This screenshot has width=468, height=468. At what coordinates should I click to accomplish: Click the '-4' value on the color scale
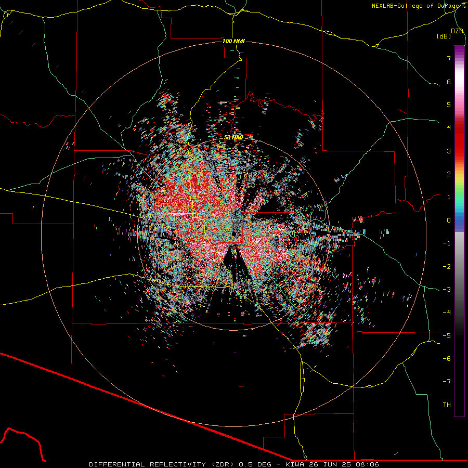pos(447,313)
